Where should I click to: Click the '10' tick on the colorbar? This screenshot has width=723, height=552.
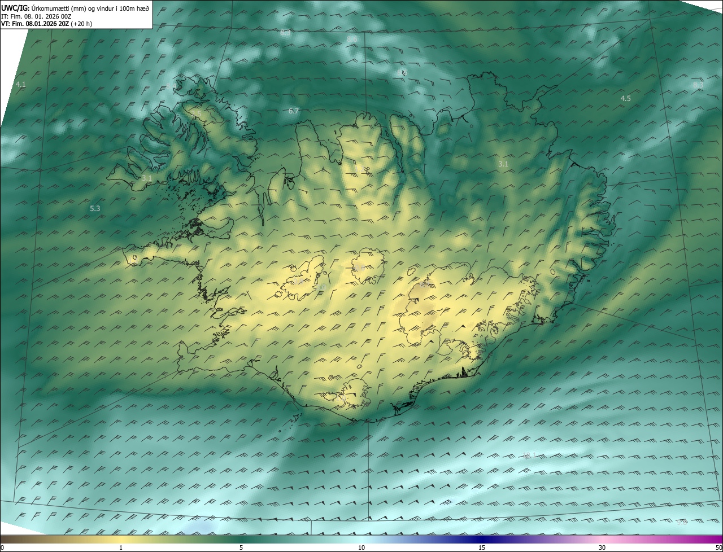[x=361, y=547]
